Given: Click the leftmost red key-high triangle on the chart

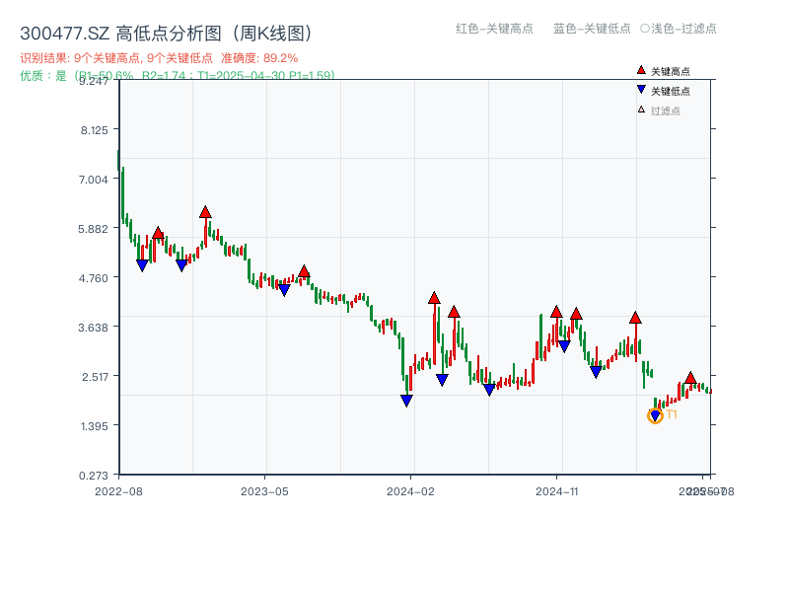Looking at the screenshot, I should [158, 234].
